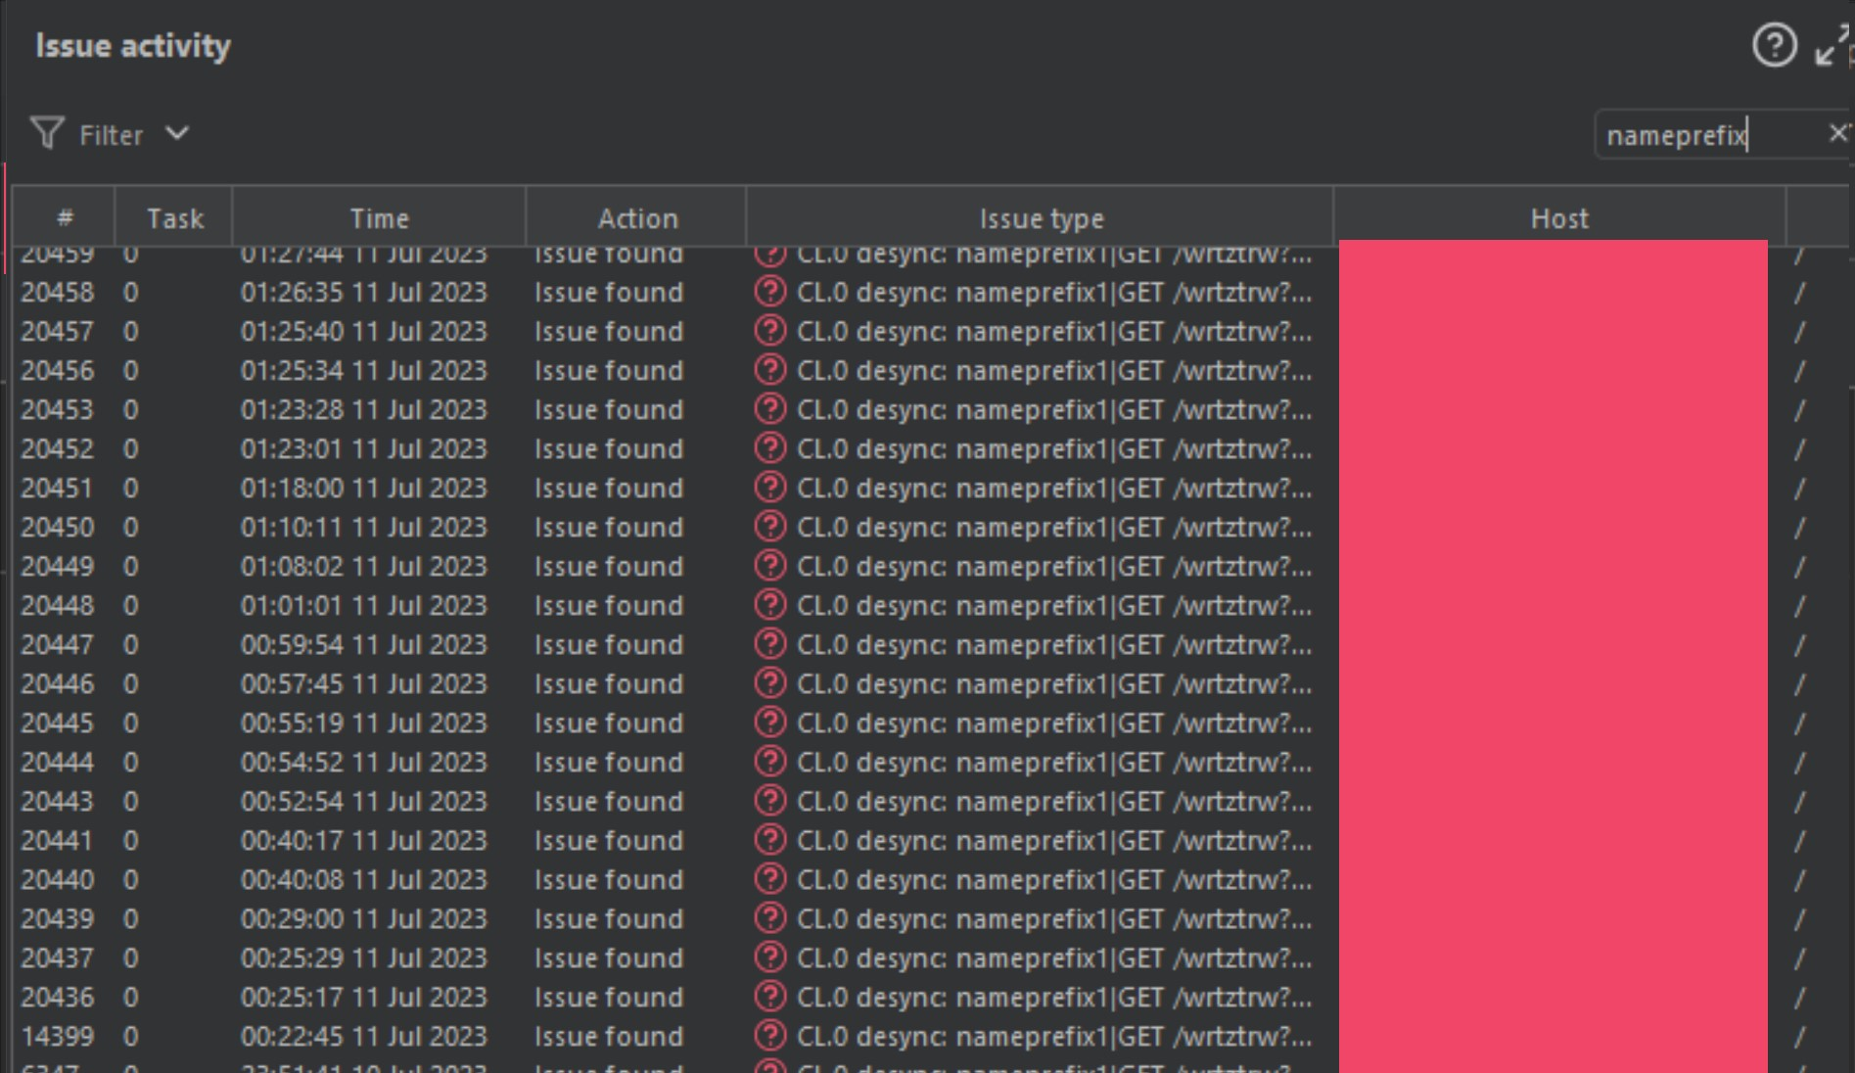Click time 00:55:19 11 Jul 2023
Viewport: 1855px width, 1073px height.
pos(364,723)
